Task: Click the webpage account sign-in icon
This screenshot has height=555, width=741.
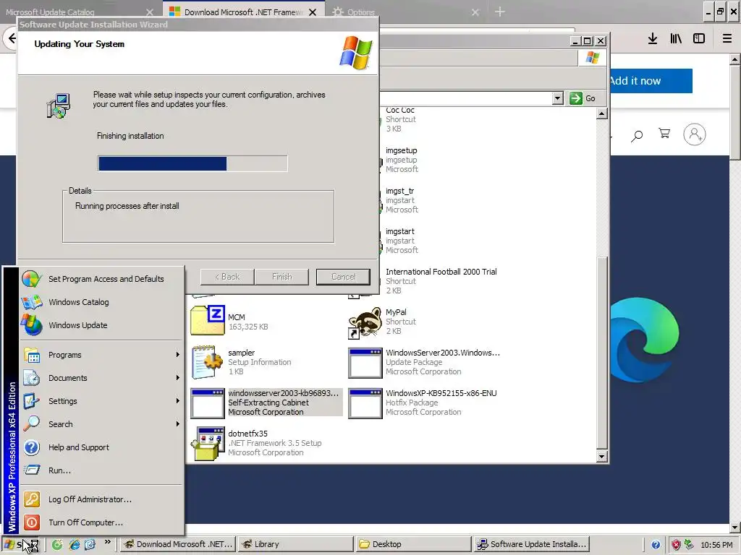Action: pyautogui.click(x=694, y=134)
